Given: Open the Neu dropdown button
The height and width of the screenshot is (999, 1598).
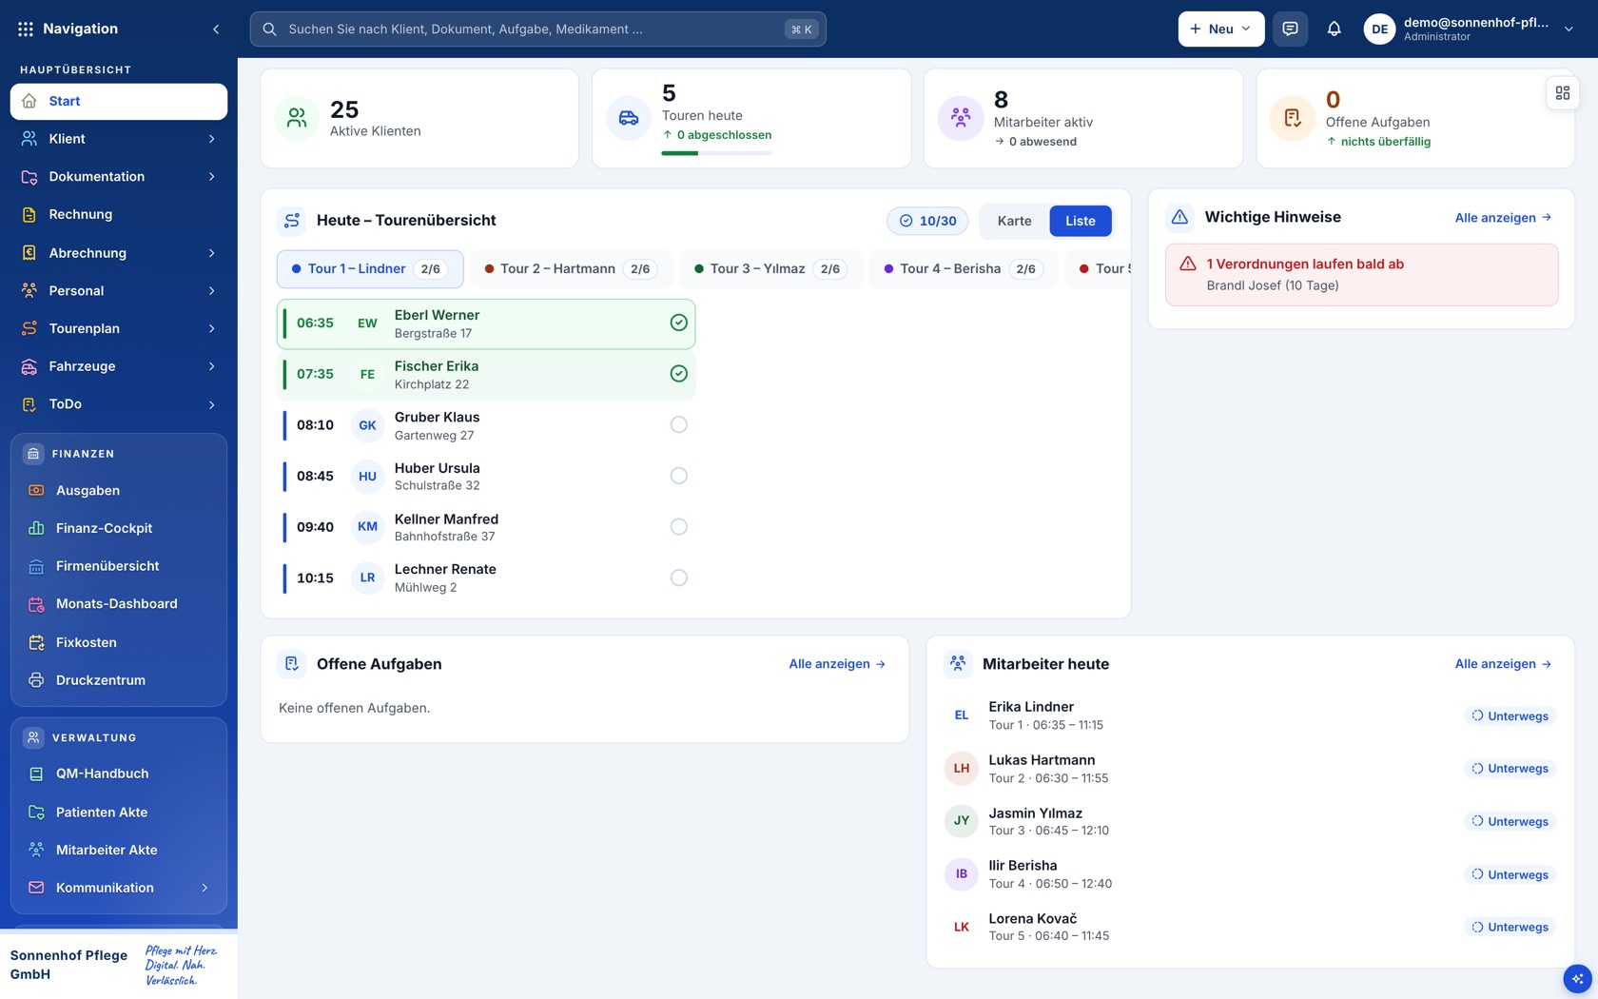Looking at the screenshot, I should pyautogui.click(x=1220, y=29).
